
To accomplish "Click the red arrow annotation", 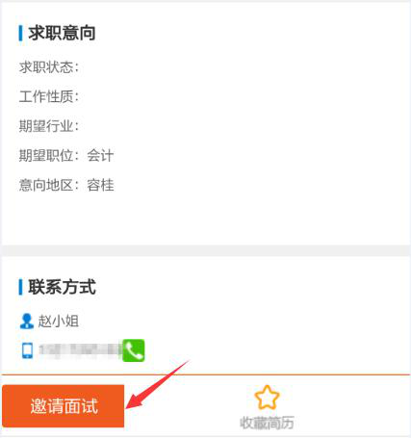I will point(158,384).
